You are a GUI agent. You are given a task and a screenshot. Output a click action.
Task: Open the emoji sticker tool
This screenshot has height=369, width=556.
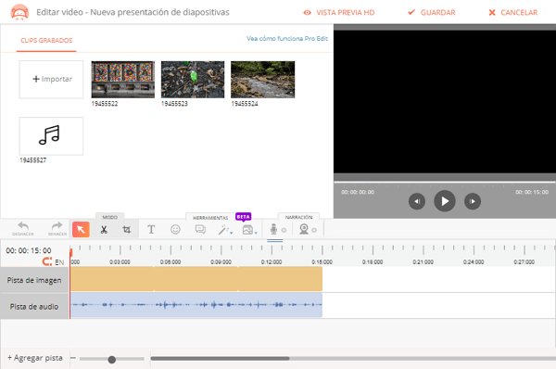175,230
